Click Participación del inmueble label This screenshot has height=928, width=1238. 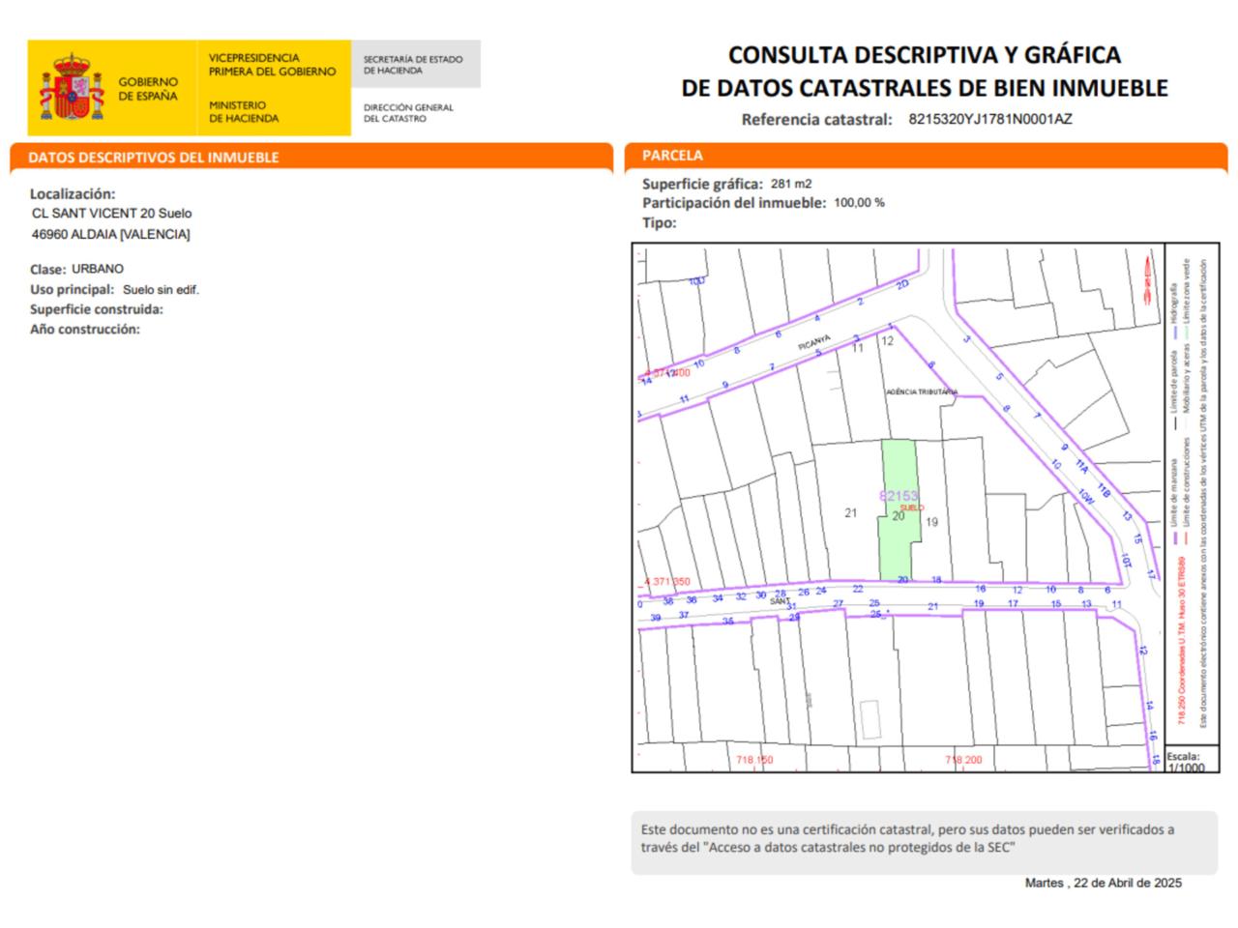[734, 203]
